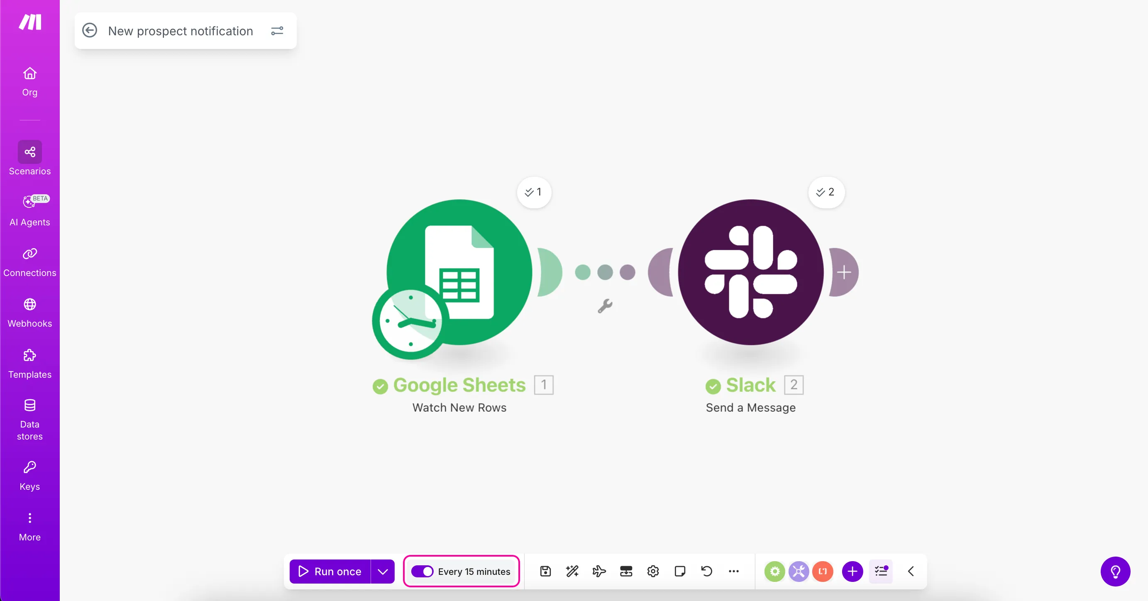Open help via the lightbulb button
Screen dimensions: 1148x601
click(1116, 572)
